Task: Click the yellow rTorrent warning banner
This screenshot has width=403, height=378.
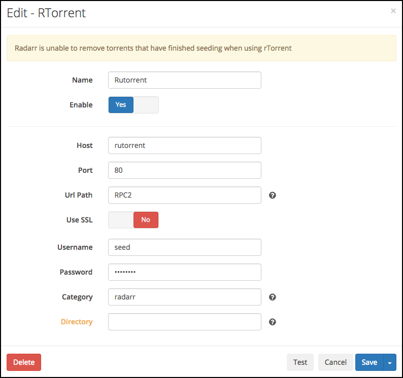Action: click(201, 48)
